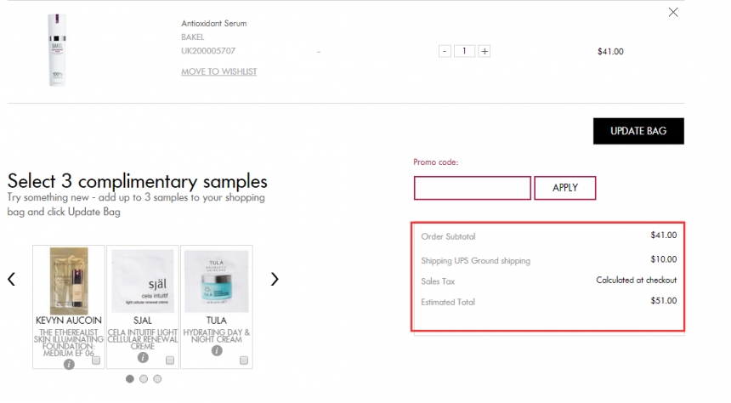The height and width of the screenshot is (403, 731).
Task: Increase Antioxidant Serum quantity with plus button
Action: tap(484, 51)
